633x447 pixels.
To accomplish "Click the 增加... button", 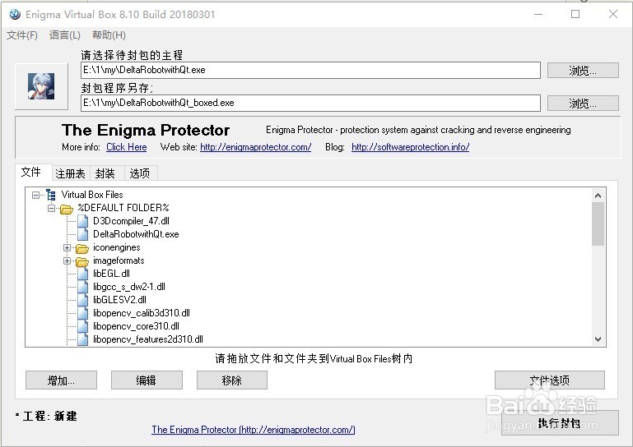I will [x=61, y=380].
